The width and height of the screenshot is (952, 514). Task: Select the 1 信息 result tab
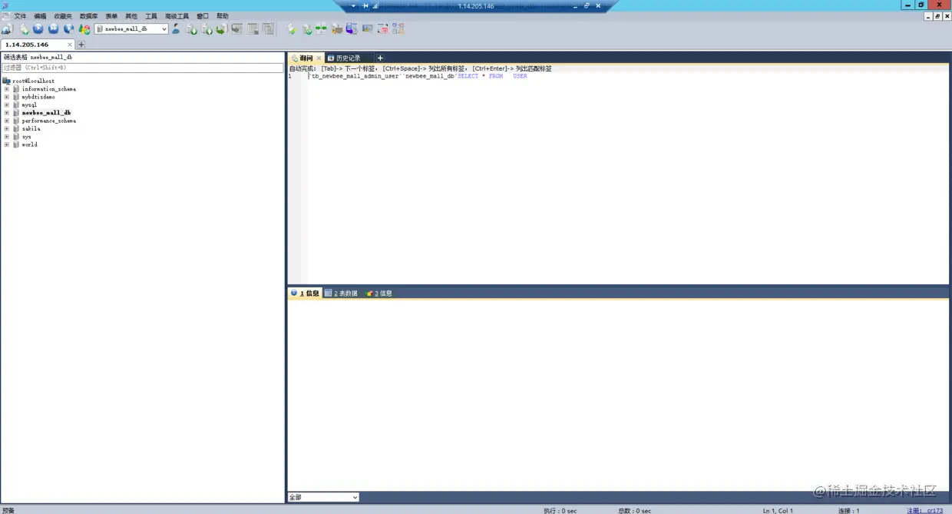coord(305,293)
